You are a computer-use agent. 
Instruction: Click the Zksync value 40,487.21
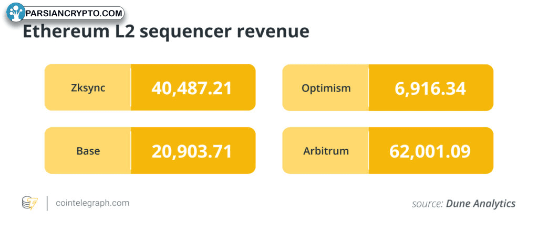pos(192,88)
